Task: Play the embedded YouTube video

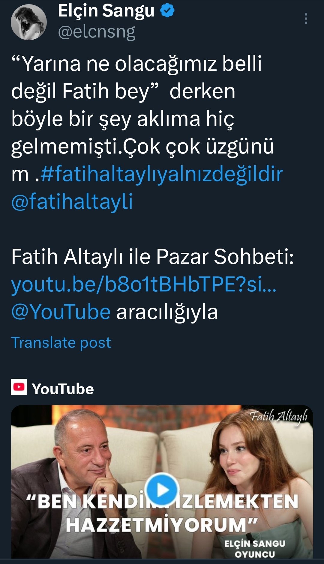Action: pyautogui.click(x=162, y=490)
